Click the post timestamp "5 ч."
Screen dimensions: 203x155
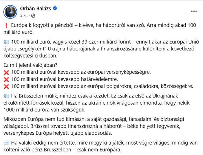(24, 15)
